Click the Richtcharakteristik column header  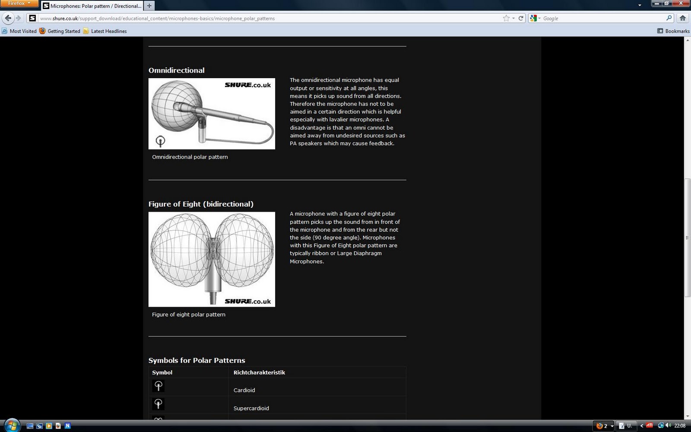click(259, 372)
